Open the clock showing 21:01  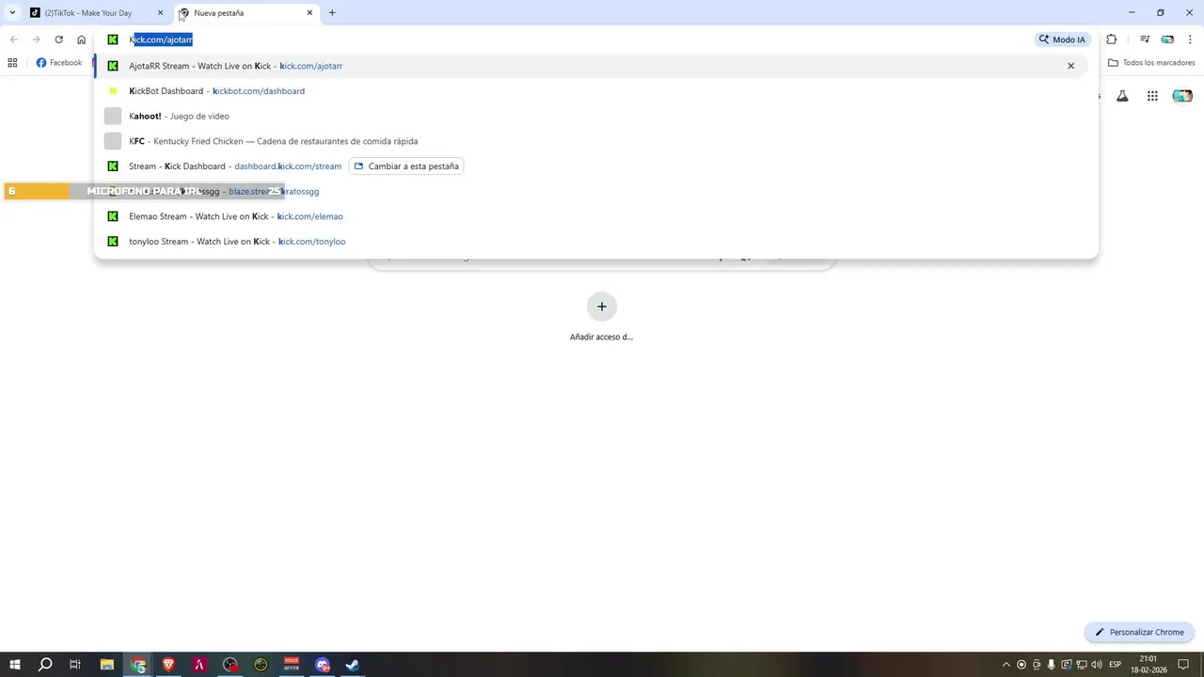(1148, 665)
